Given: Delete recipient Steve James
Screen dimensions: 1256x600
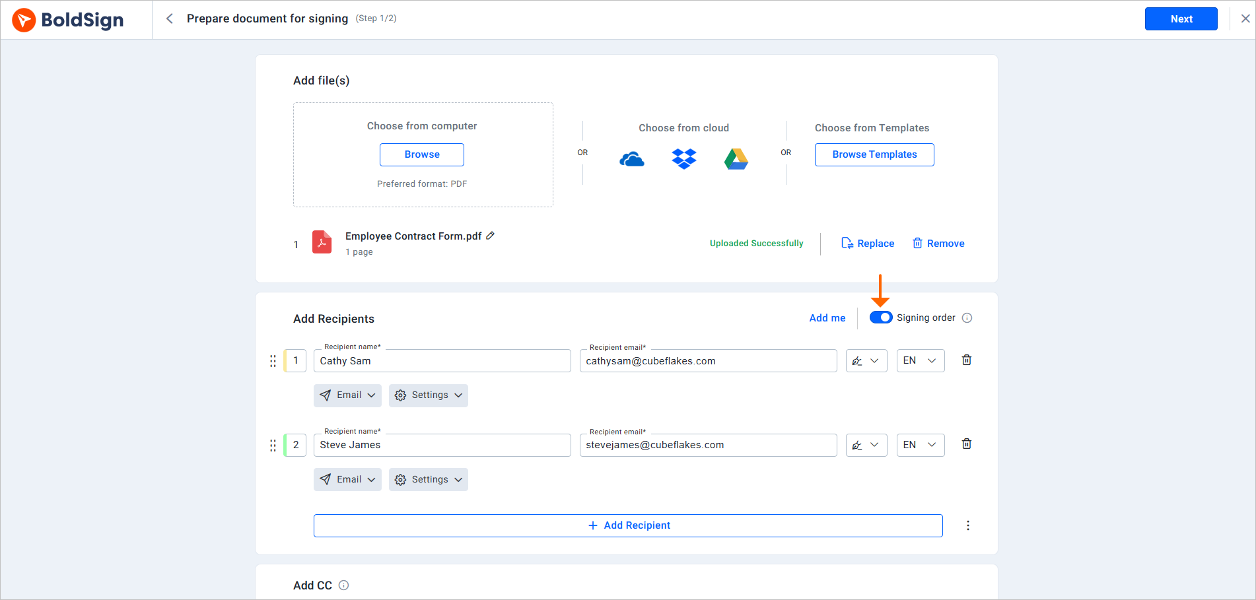Looking at the screenshot, I should click(x=967, y=444).
